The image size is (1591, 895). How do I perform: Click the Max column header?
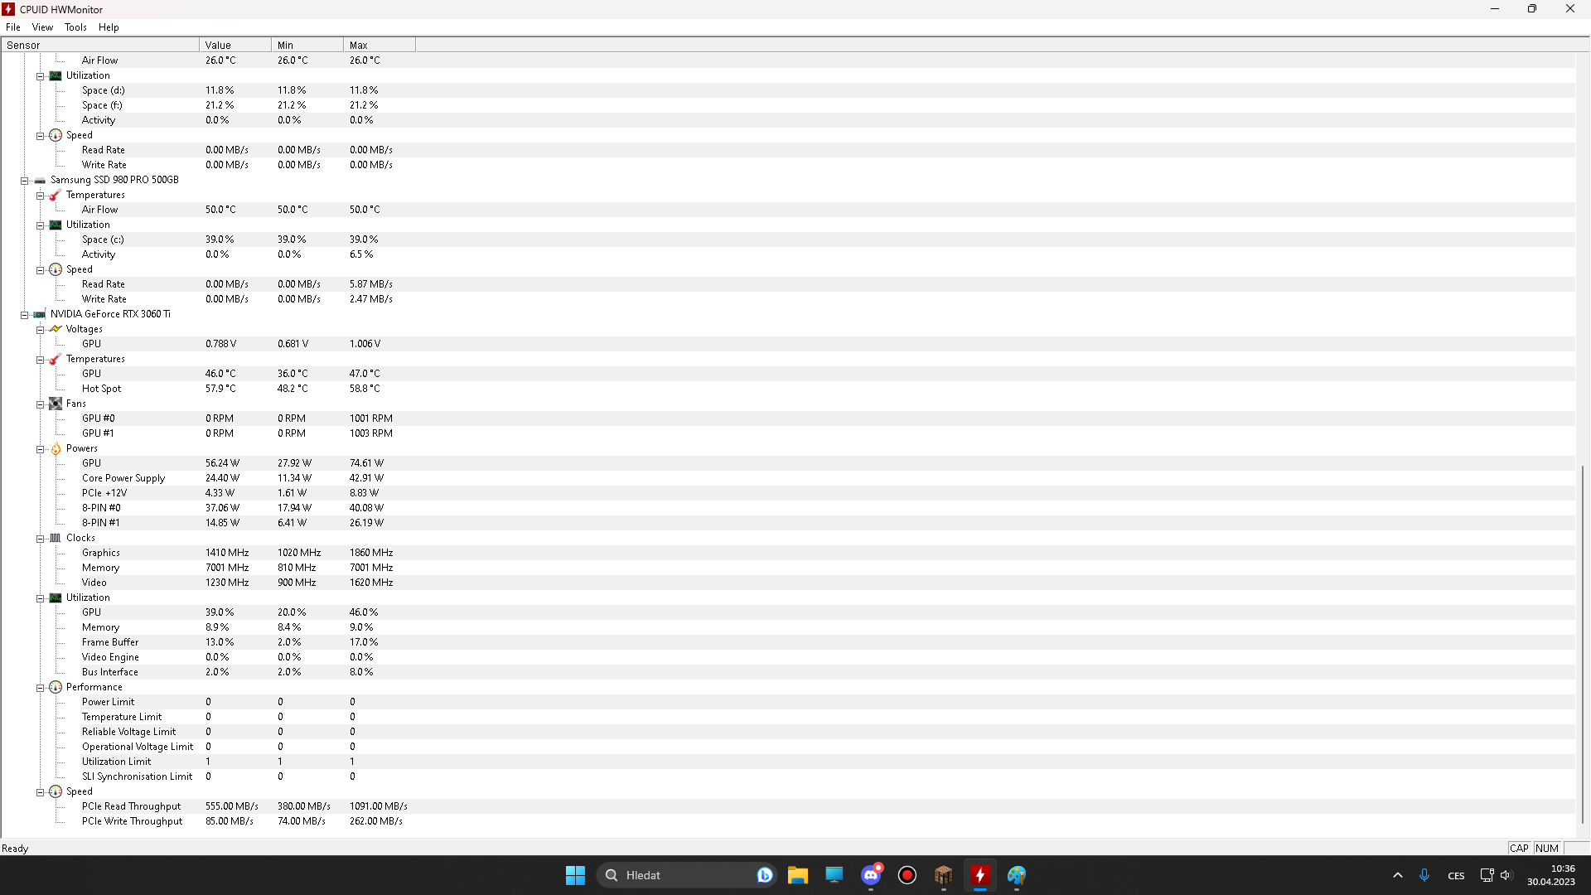click(x=379, y=46)
